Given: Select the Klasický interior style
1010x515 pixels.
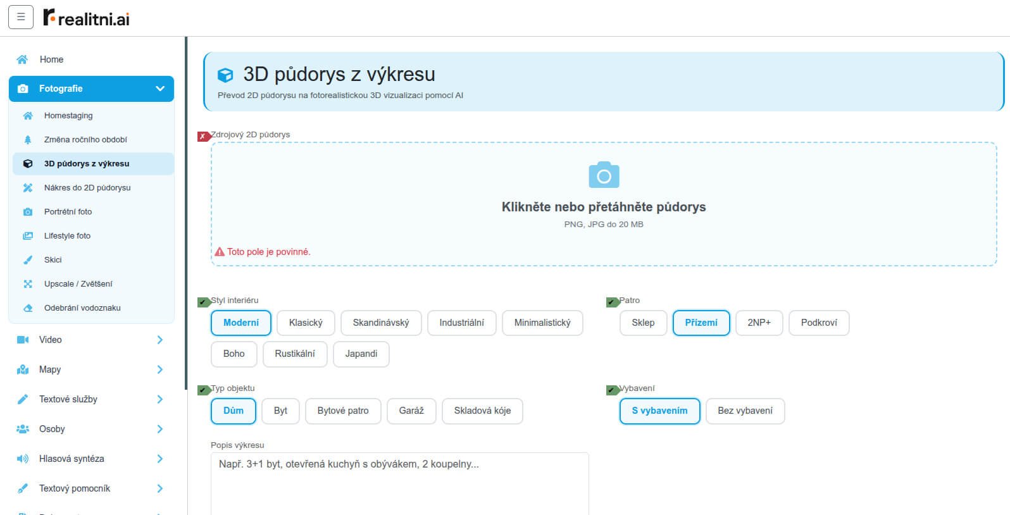Looking at the screenshot, I should 306,323.
